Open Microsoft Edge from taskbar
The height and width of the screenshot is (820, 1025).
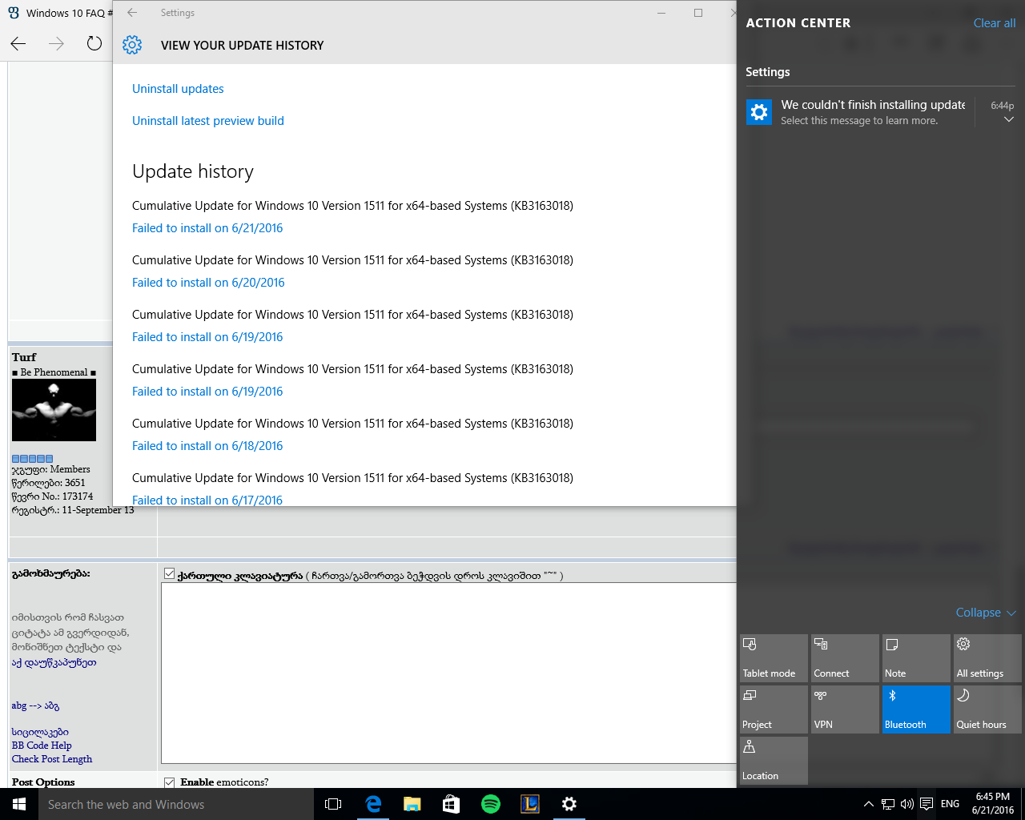[x=373, y=804]
